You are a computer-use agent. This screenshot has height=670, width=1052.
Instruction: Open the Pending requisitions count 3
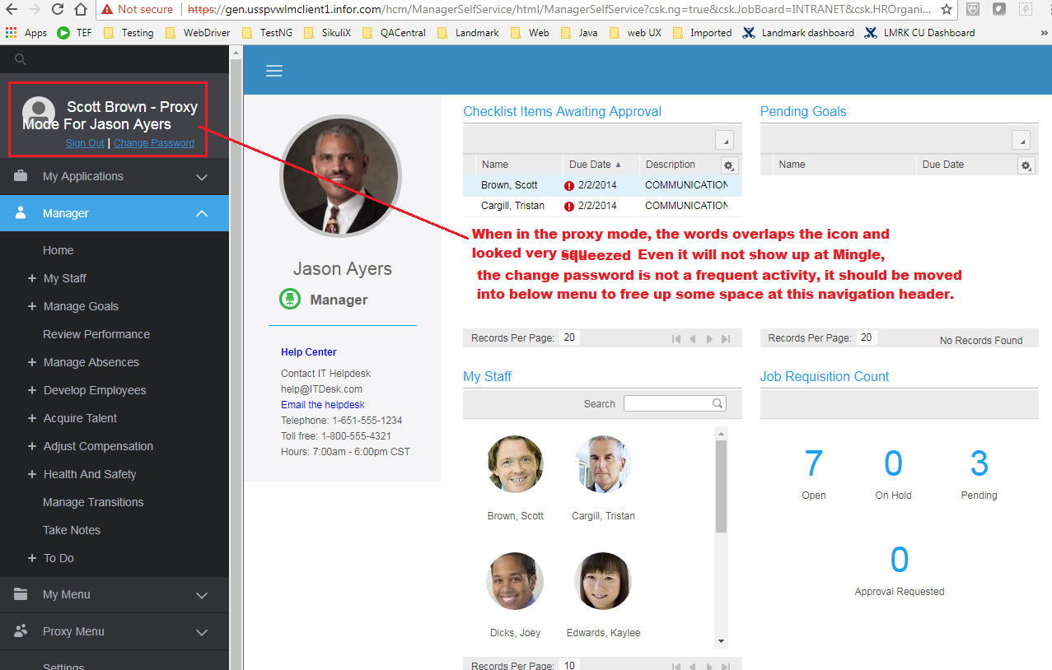tap(979, 464)
